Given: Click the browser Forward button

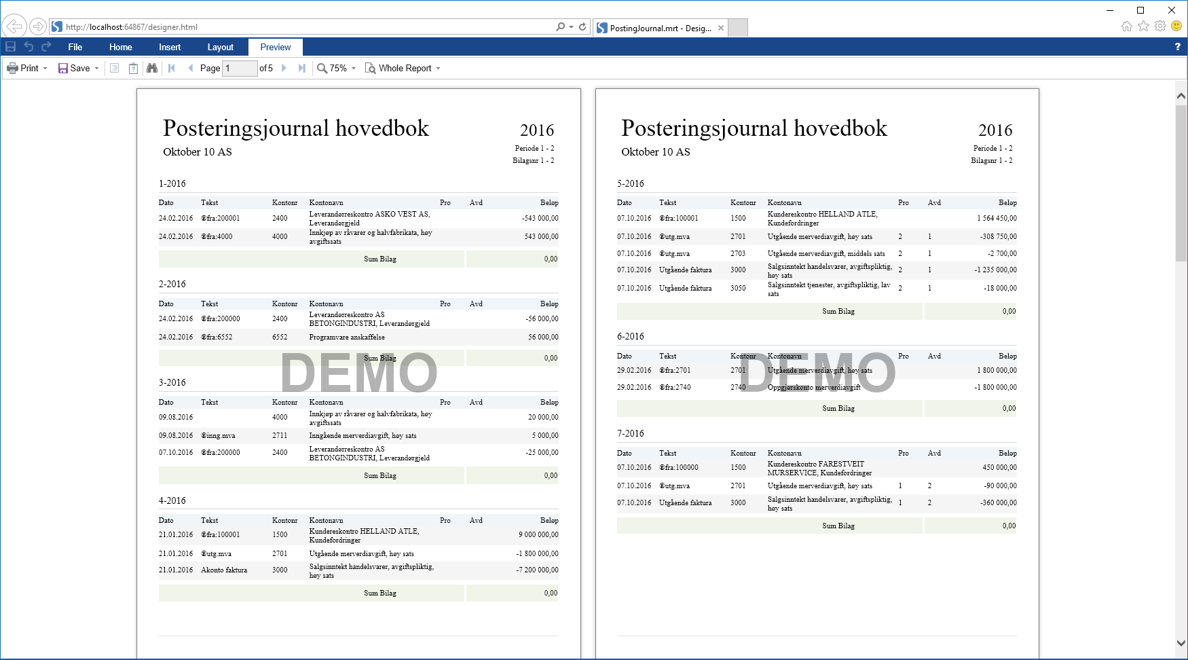Looking at the screenshot, I should coord(38,26).
